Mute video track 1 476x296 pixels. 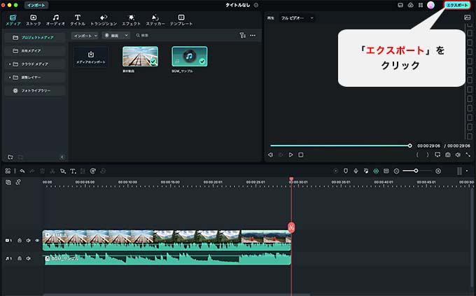pyautogui.click(x=28, y=241)
